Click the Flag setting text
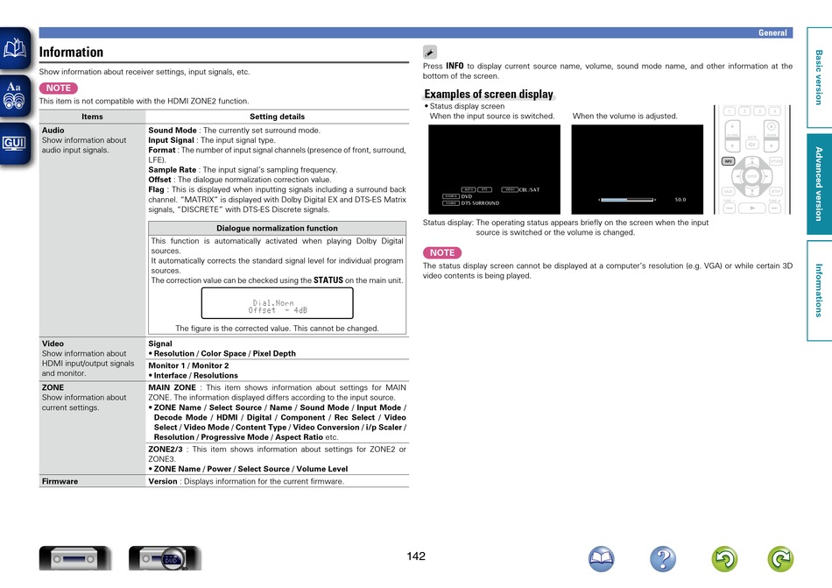The image size is (832, 588). (x=277, y=200)
